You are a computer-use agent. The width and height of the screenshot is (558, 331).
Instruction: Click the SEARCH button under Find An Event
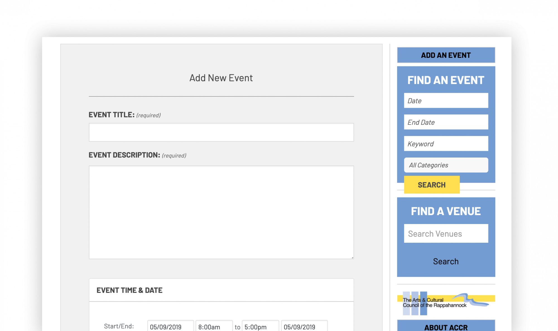432,184
